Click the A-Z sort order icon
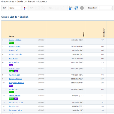Image resolution: width=114 pixels, height=114 pixels. coord(25,8)
